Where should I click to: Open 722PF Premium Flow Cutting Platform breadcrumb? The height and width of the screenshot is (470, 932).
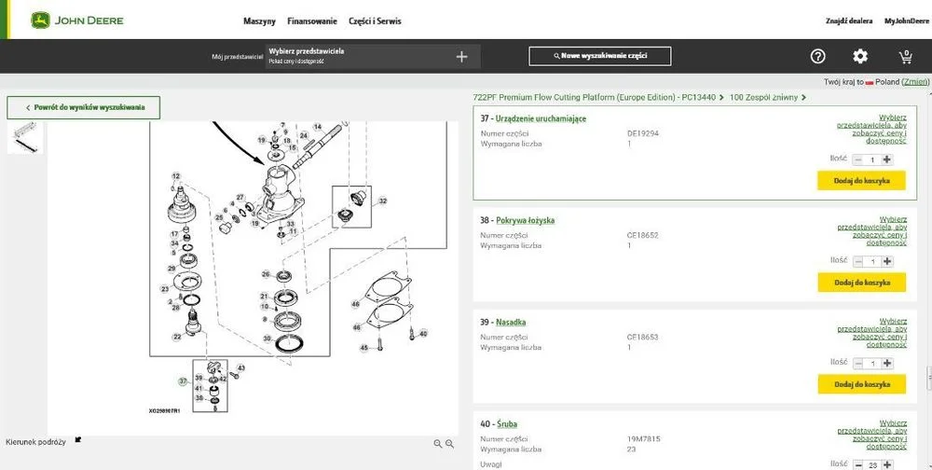(595, 97)
